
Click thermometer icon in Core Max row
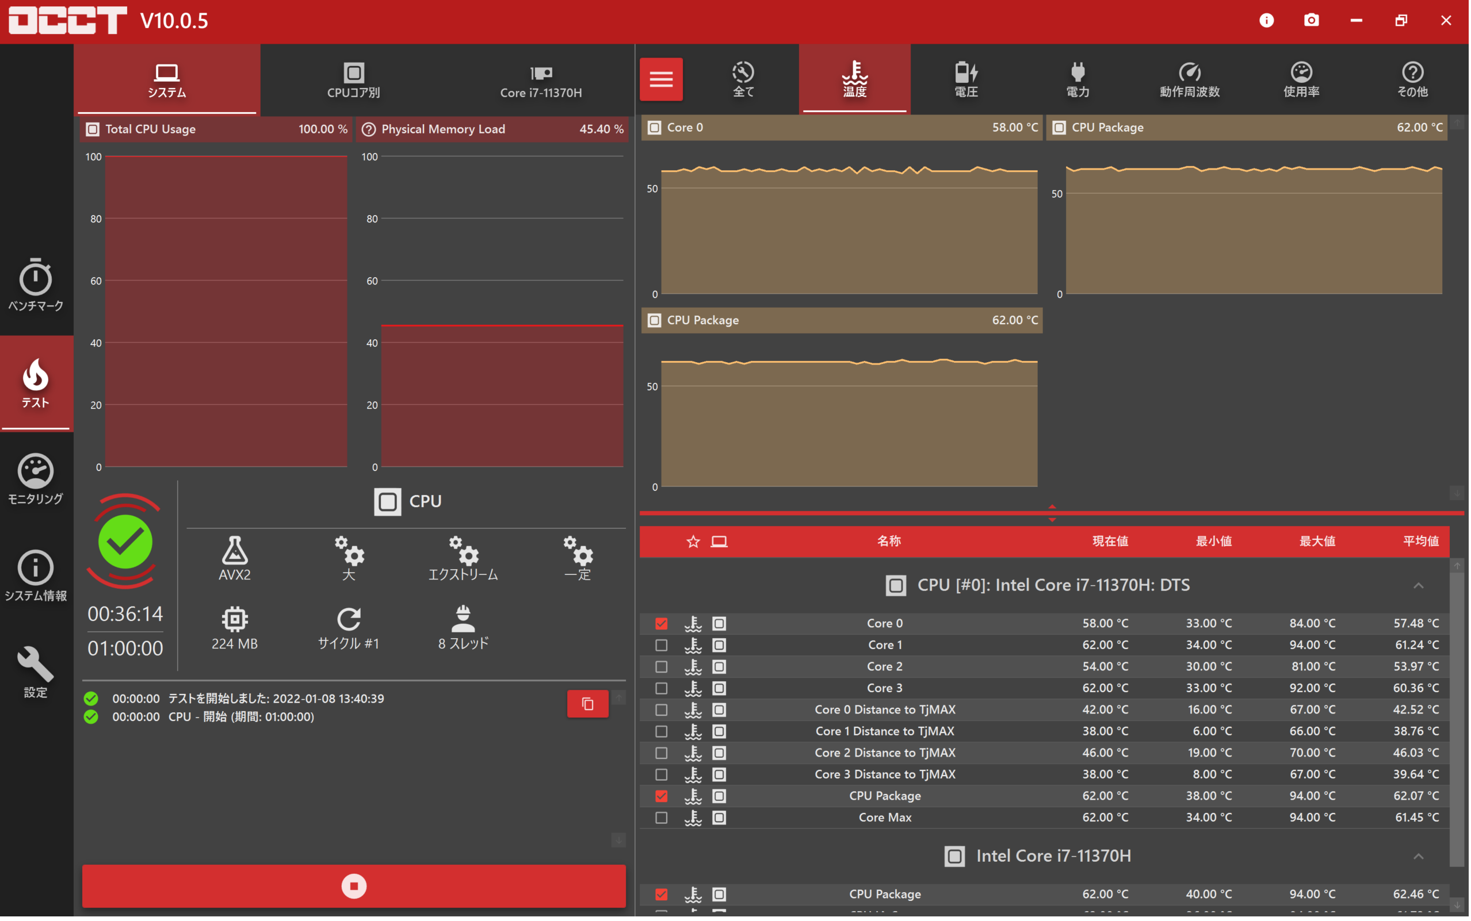pyautogui.click(x=694, y=819)
